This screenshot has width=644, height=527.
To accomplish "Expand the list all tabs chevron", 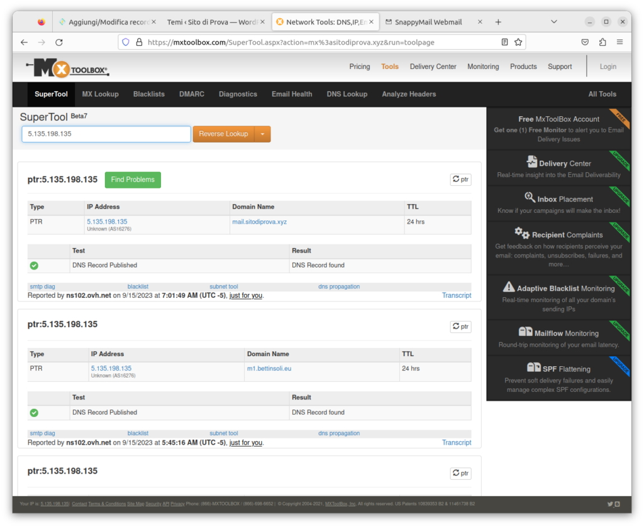I will pos(553,22).
